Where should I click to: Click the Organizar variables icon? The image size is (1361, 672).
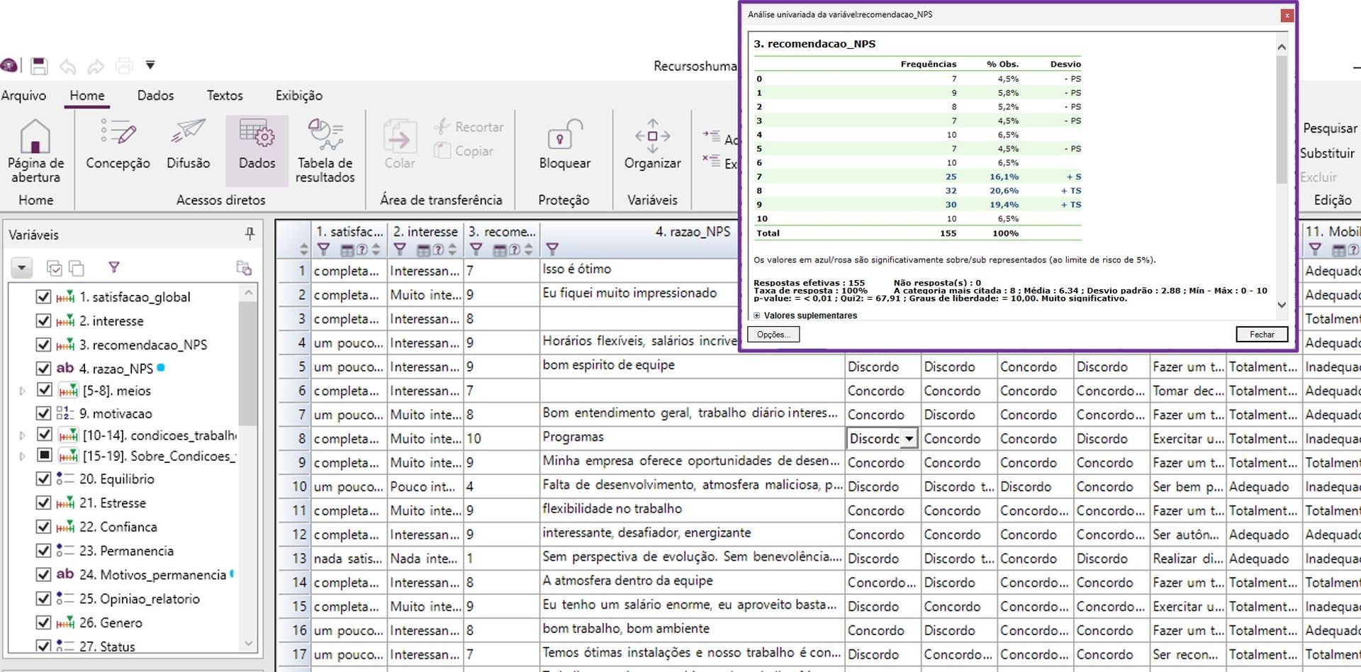(652, 135)
